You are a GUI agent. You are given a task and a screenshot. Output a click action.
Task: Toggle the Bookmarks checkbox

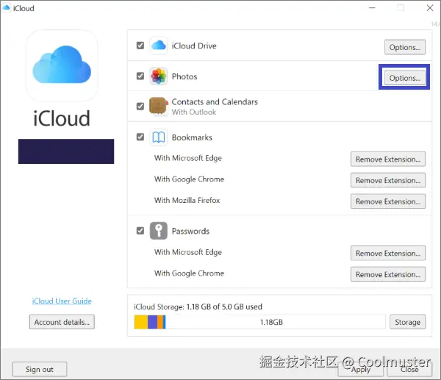pos(140,137)
